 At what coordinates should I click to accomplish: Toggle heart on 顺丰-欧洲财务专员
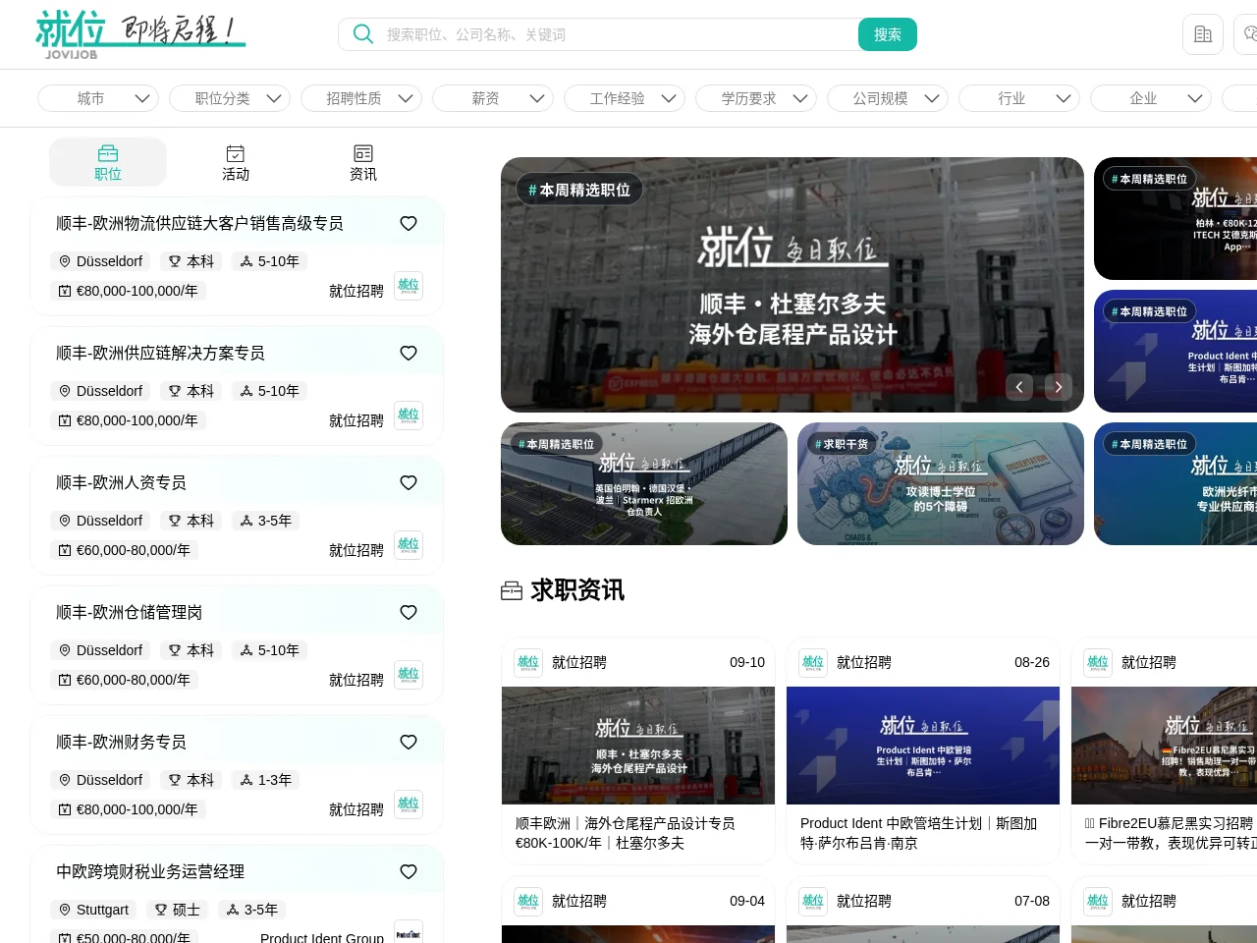(409, 743)
